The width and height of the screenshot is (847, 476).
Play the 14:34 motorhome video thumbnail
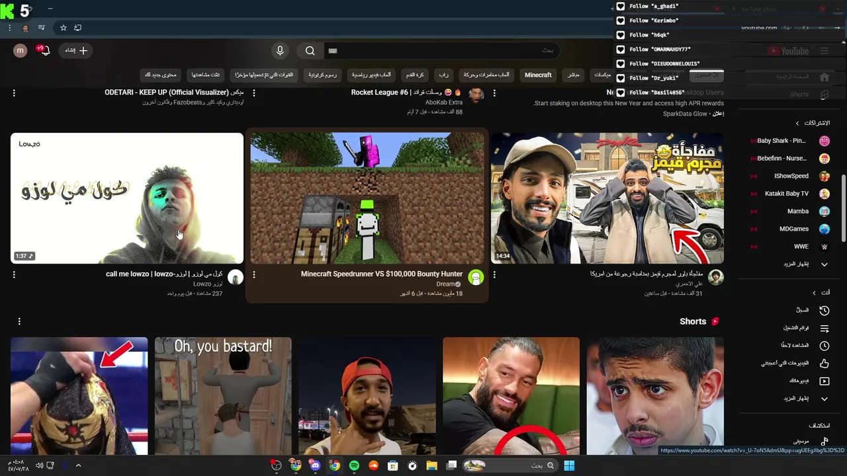607,198
